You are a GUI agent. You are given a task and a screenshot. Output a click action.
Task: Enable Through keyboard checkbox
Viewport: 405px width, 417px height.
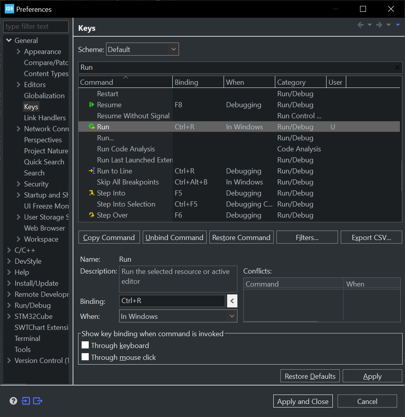[85, 345]
